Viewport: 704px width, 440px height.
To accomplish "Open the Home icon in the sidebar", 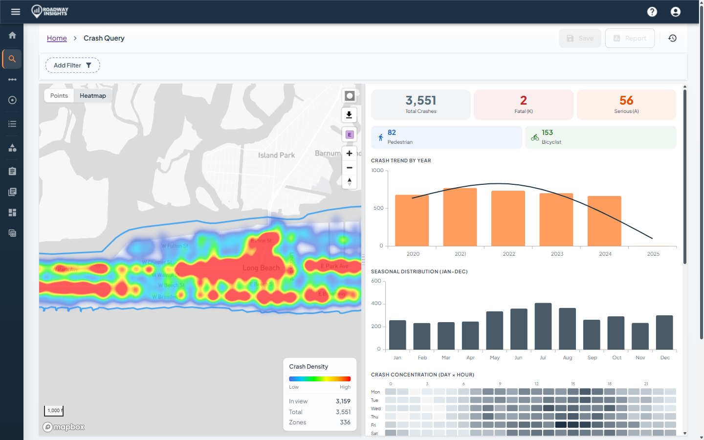I will (12, 35).
